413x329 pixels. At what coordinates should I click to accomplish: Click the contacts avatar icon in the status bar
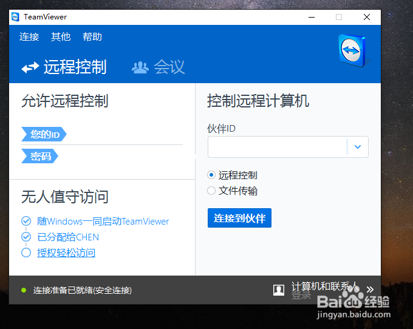click(279, 290)
